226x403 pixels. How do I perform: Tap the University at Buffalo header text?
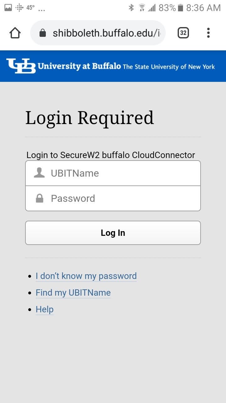(79, 66)
